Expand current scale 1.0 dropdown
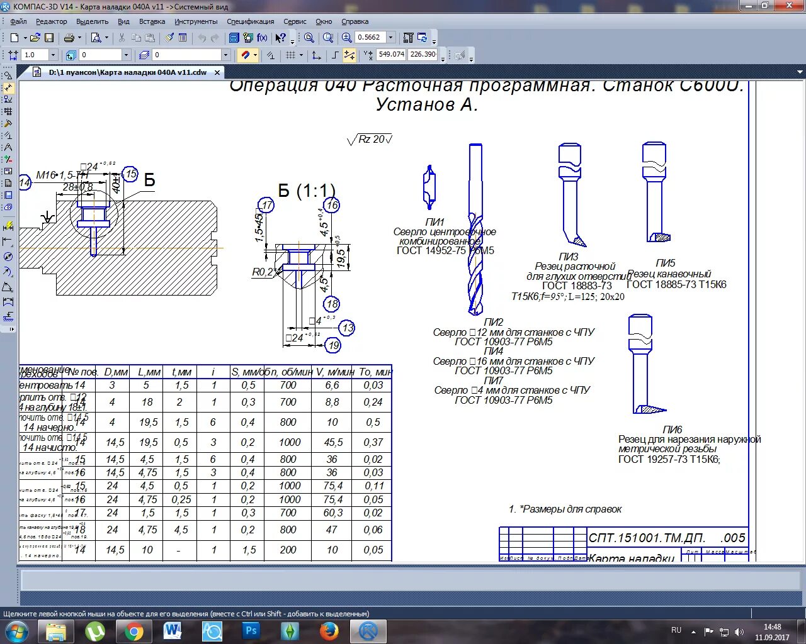 [53, 55]
